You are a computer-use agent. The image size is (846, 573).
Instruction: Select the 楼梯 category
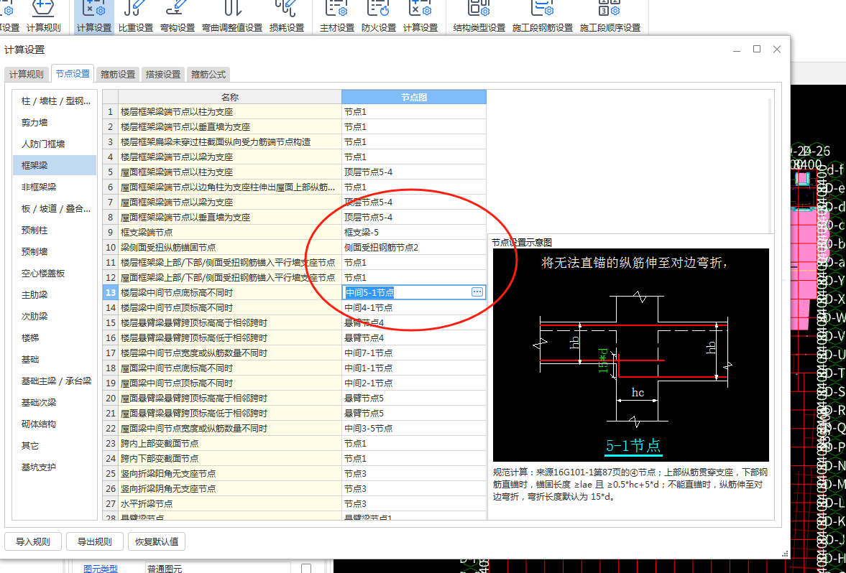(x=55, y=338)
